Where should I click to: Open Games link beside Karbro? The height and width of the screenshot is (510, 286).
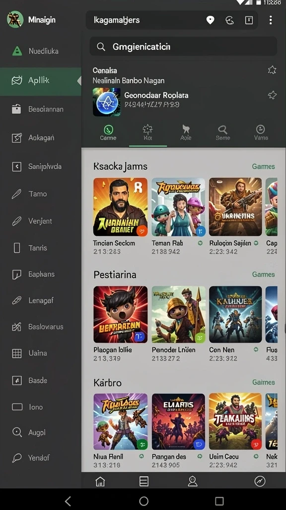pos(263,382)
